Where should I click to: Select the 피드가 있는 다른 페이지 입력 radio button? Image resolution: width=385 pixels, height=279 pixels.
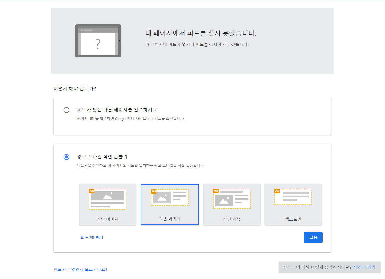pyautogui.click(x=66, y=110)
